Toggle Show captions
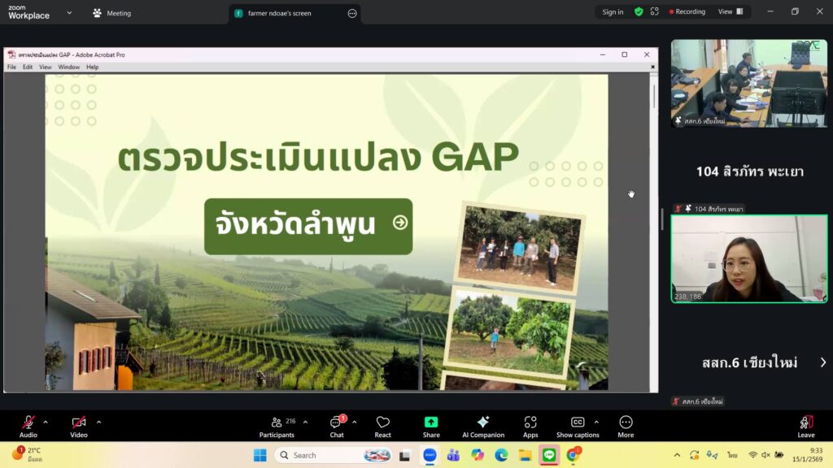Viewport: 833px width, 468px height. click(578, 426)
